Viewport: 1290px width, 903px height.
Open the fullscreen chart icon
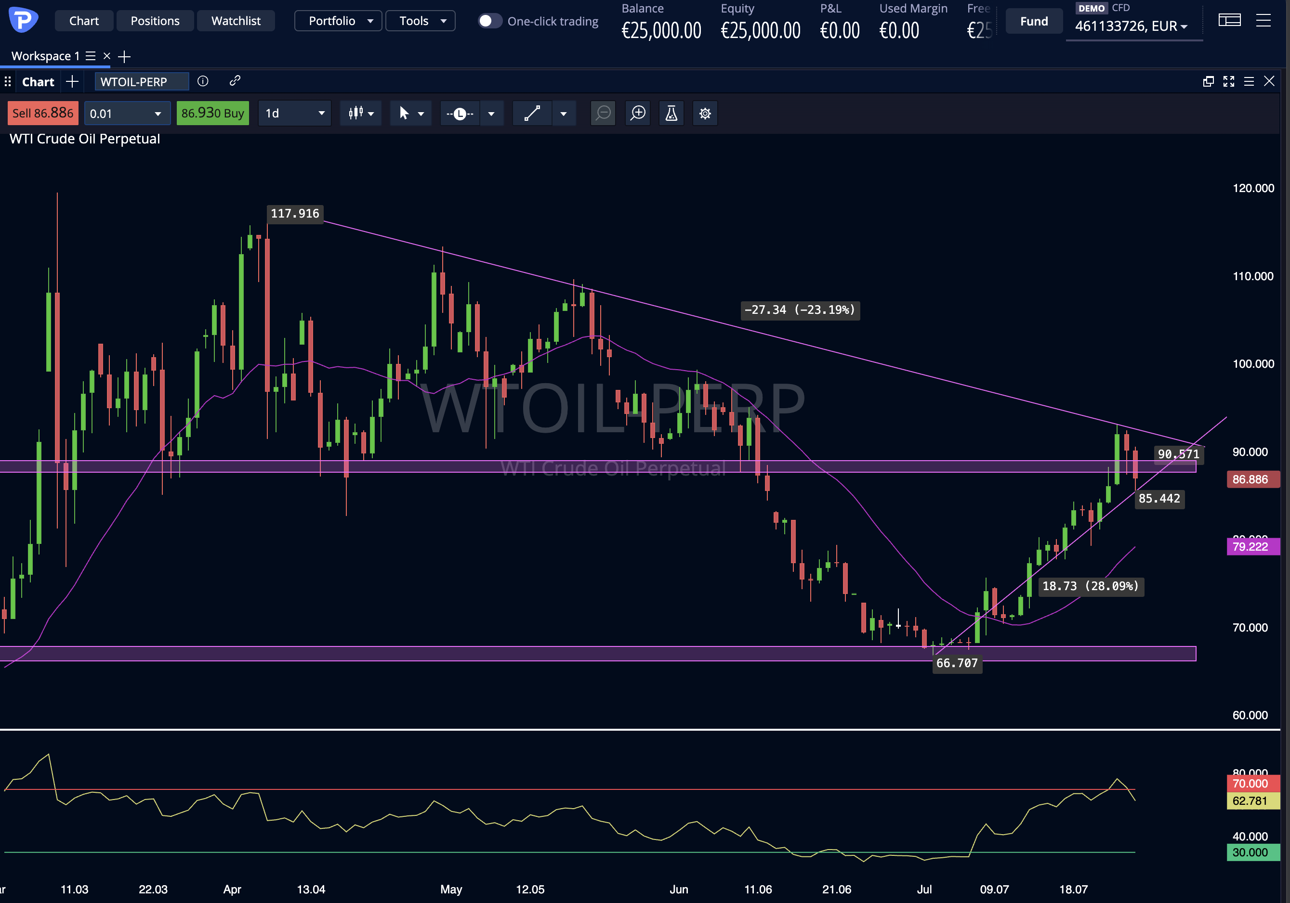[1229, 81]
